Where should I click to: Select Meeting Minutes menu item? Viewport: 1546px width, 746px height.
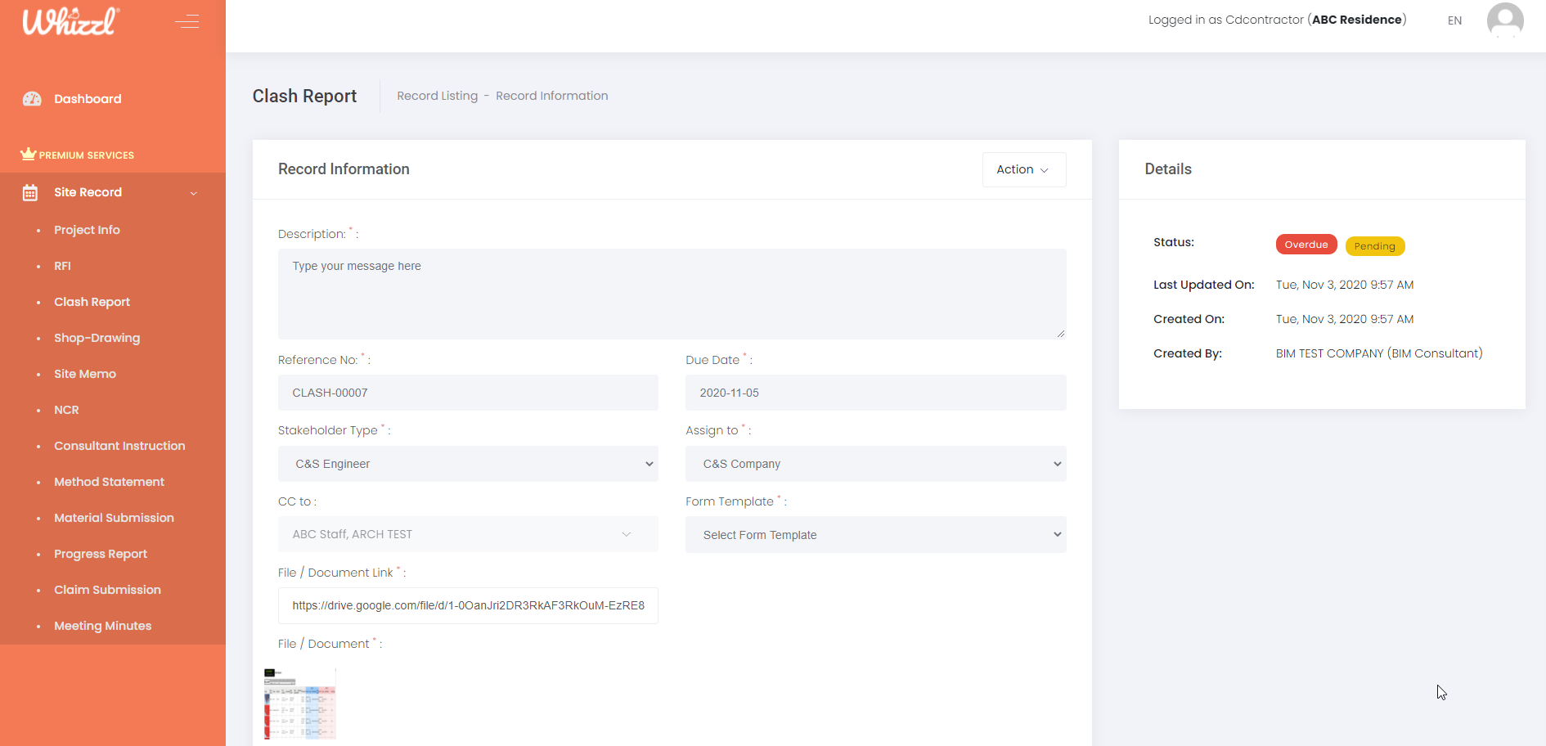click(102, 626)
